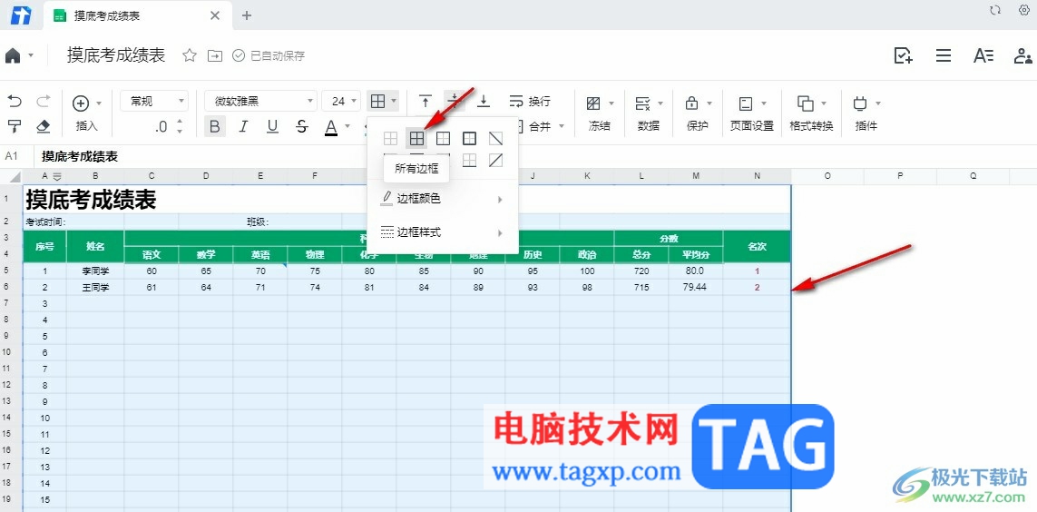This screenshot has width=1037, height=512.
Task: Open Page Setup (页面设置)
Action: [752, 113]
